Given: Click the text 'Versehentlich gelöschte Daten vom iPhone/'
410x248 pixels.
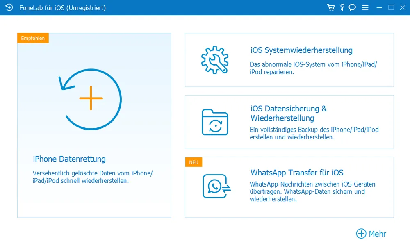Looking at the screenshot, I should click(x=93, y=173).
